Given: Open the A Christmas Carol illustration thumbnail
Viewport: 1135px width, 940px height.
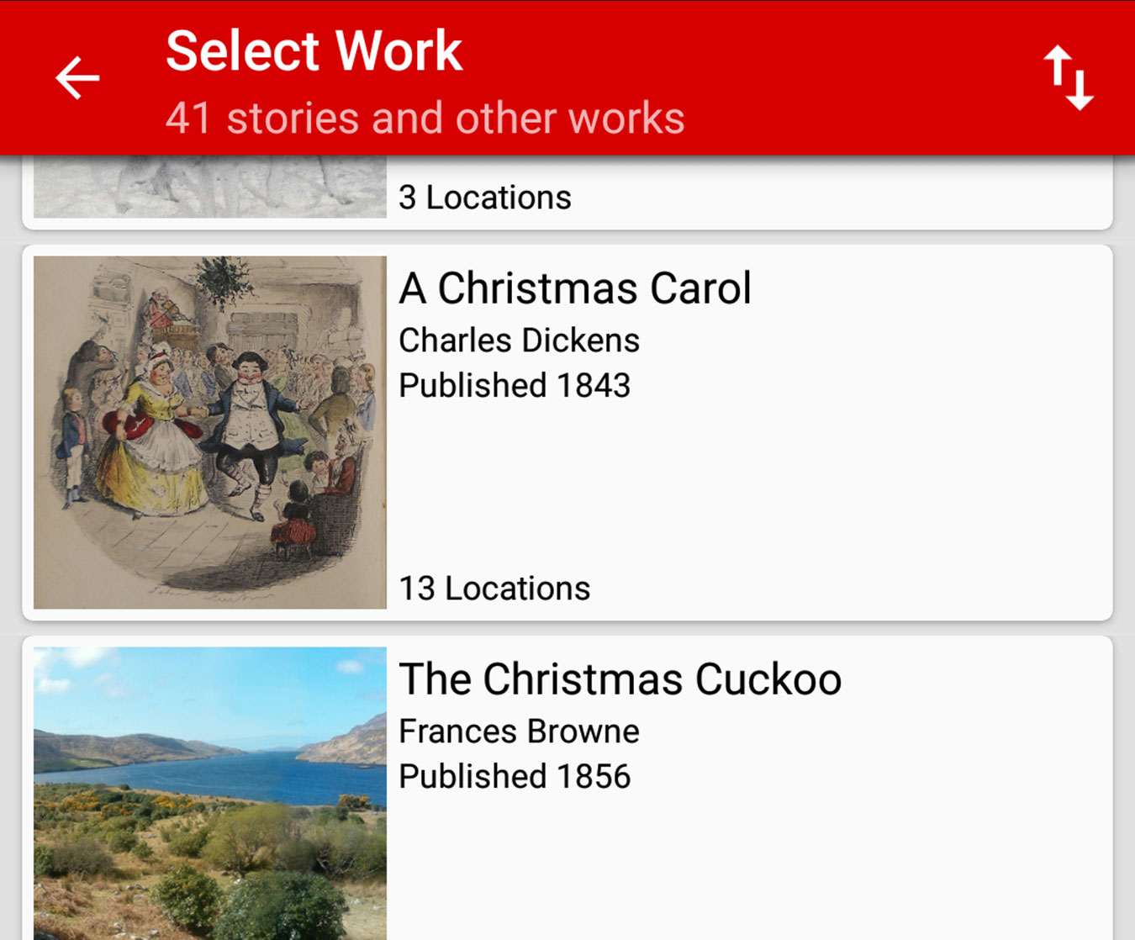Looking at the screenshot, I should (210, 432).
